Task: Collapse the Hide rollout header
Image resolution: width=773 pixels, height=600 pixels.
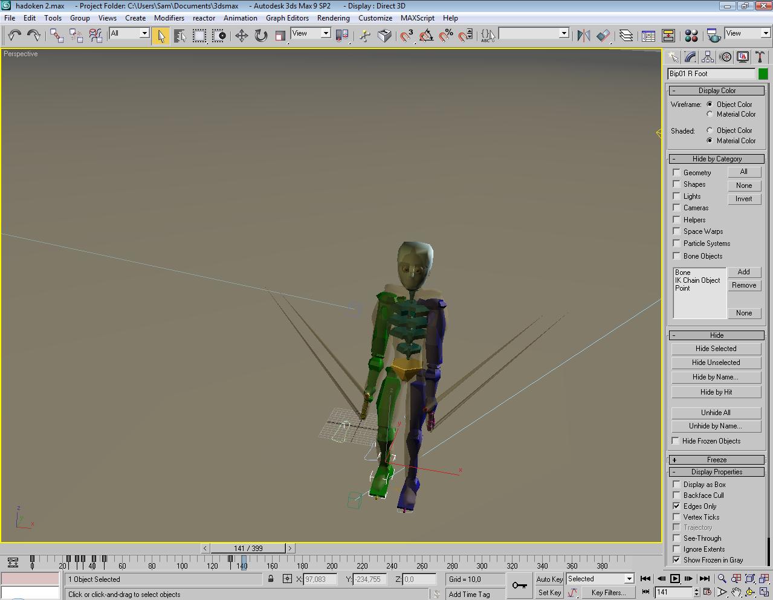Action: click(717, 335)
